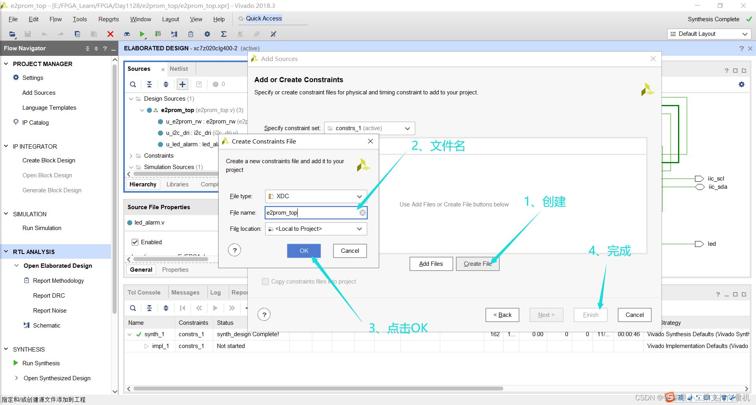Image resolution: width=756 pixels, height=405 pixels.
Task: Click the Copy icon in the main toolbar
Action: click(77, 34)
